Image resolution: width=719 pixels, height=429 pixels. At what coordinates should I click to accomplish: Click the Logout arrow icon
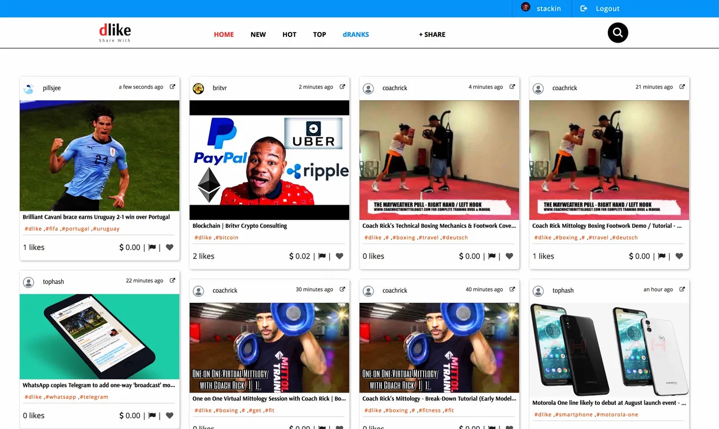tap(584, 8)
